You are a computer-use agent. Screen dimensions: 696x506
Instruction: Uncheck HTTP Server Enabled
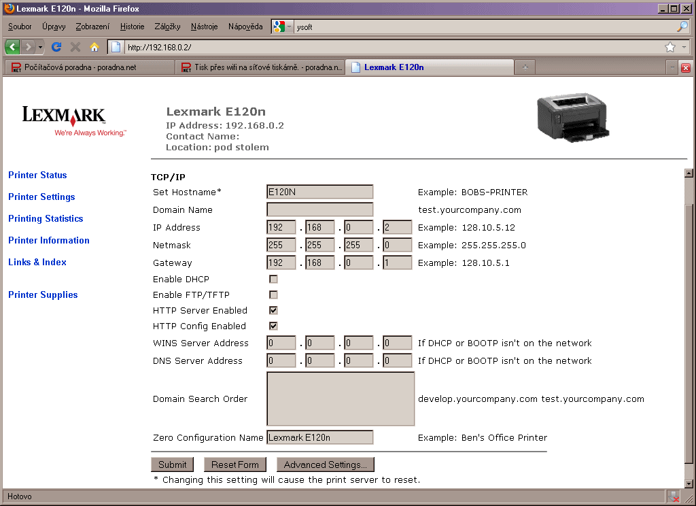click(x=273, y=310)
